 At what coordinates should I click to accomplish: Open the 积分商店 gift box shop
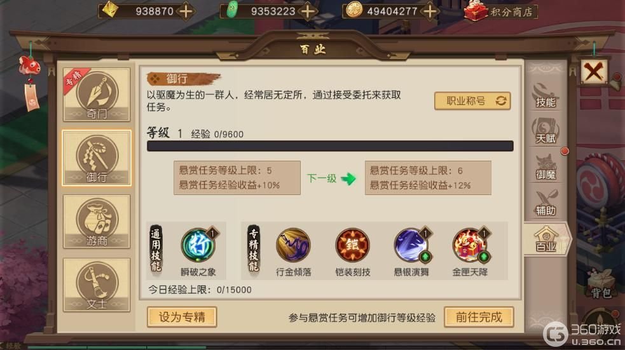pos(500,11)
